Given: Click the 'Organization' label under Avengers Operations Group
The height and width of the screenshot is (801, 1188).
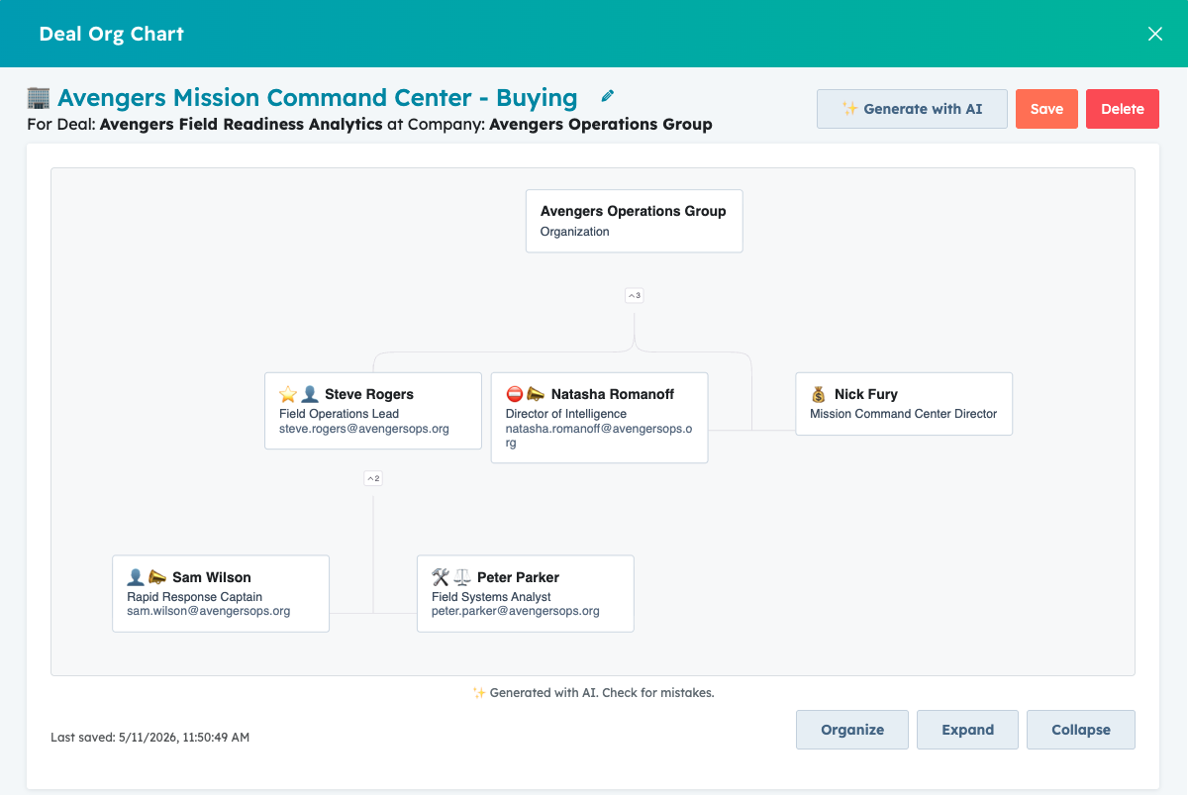Looking at the screenshot, I should (575, 232).
